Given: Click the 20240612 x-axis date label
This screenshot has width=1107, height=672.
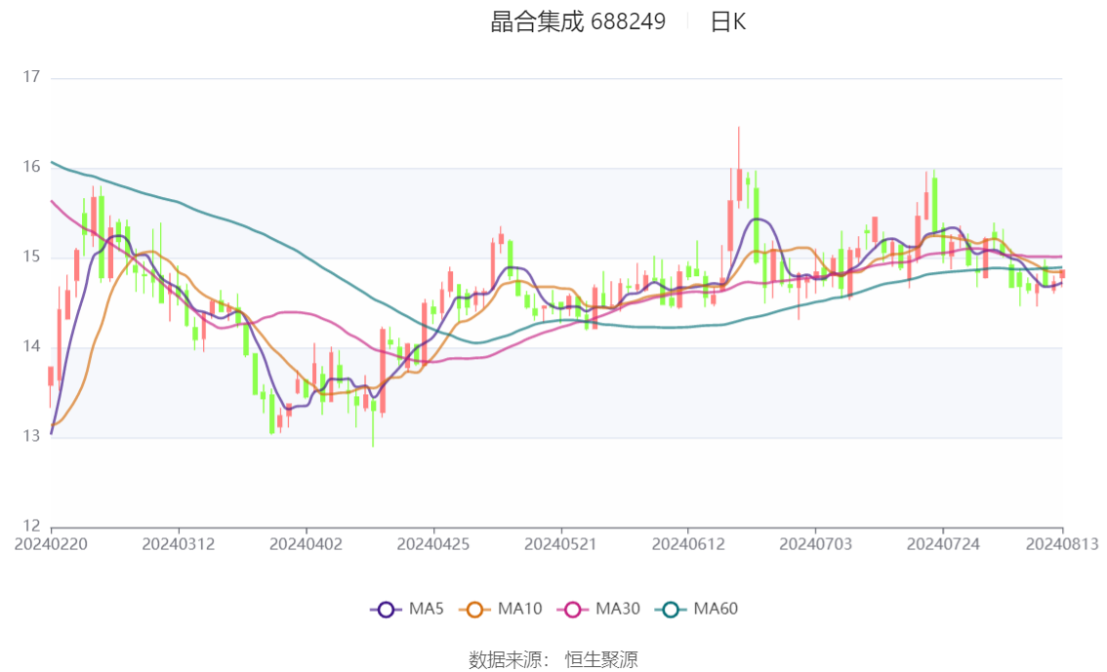Looking at the screenshot, I should (688, 544).
